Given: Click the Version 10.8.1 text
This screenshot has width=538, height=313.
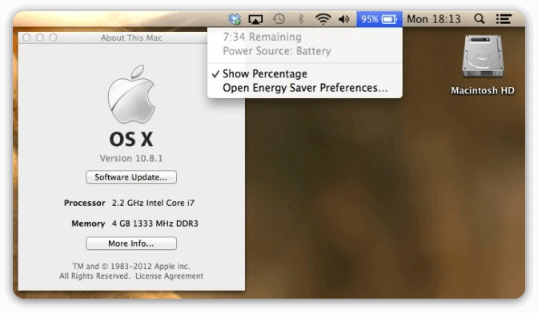Looking at the screenshot, I should (x=131, y=158).
